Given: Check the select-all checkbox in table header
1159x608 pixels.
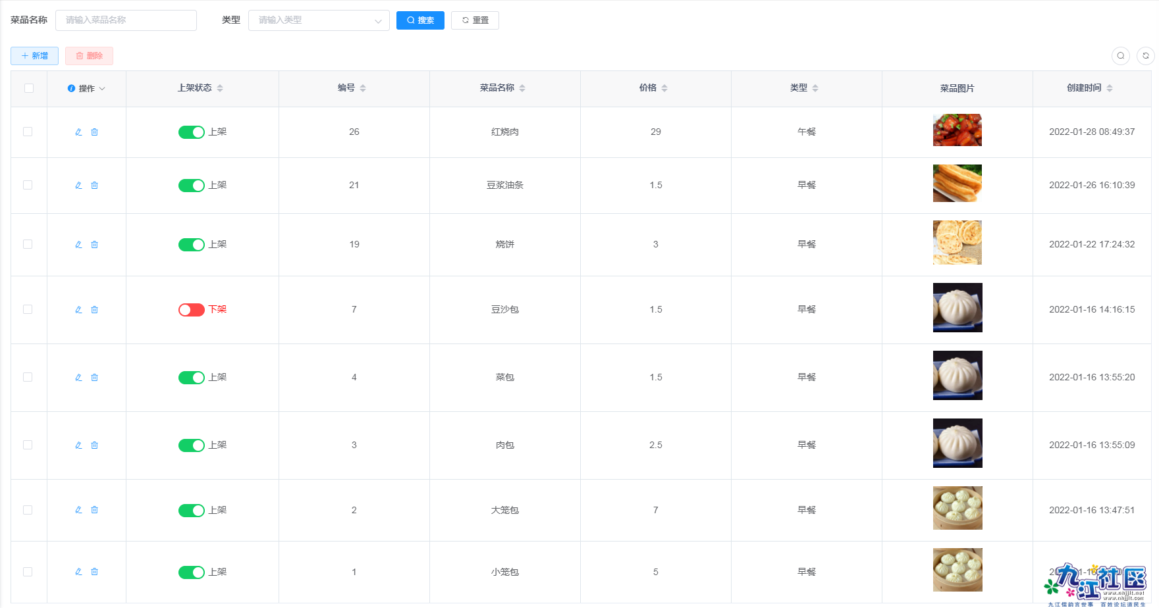Looking at the screenshot, I should pos(28,88).
